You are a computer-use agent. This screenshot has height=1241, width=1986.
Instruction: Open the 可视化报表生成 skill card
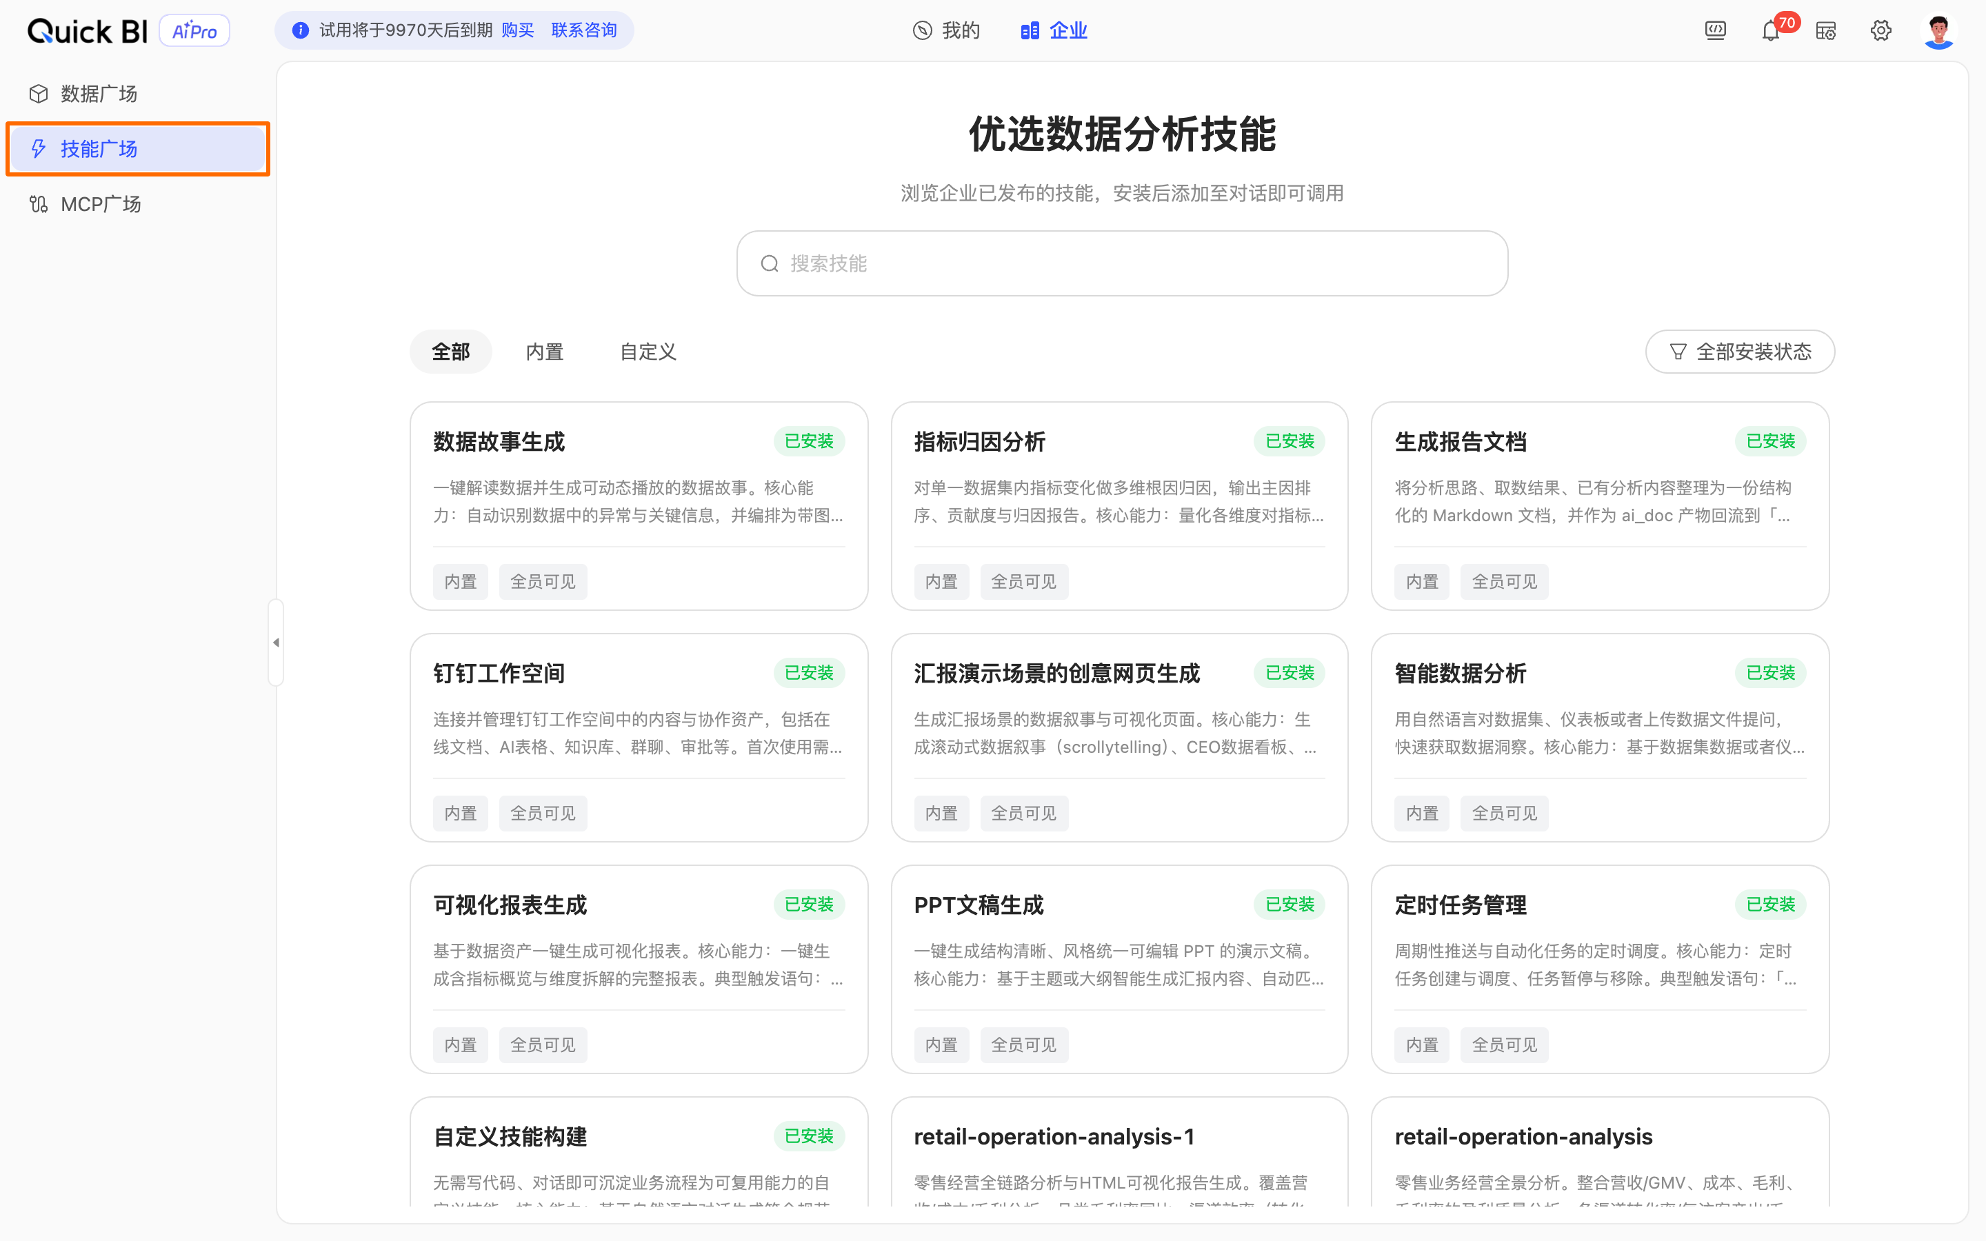(x=639, y=969)
